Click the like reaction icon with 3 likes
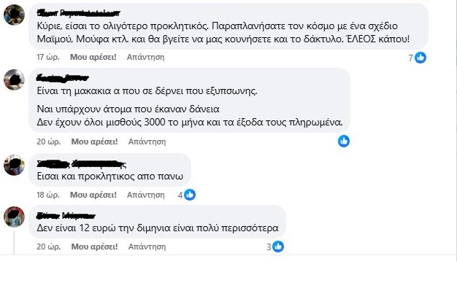The width and height of the screenshot is (457, 283). pos(278,247)
